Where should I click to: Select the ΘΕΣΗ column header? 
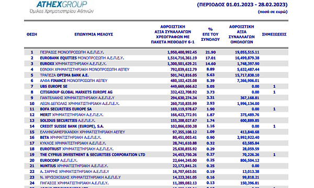(32, 34)
